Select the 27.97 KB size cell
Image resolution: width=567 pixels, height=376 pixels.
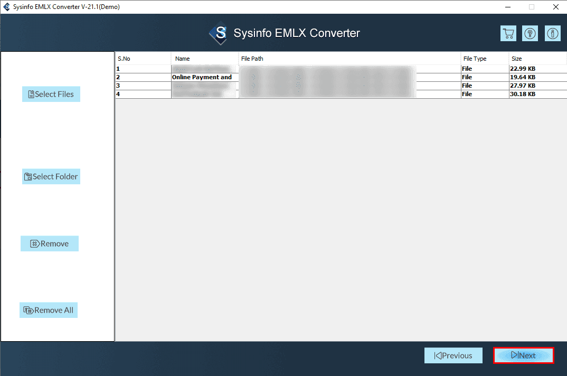pyautogui.click(x=538, y=86)
